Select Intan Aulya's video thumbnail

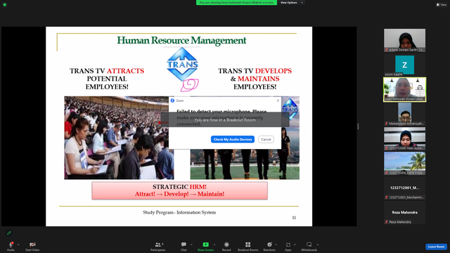405,139
